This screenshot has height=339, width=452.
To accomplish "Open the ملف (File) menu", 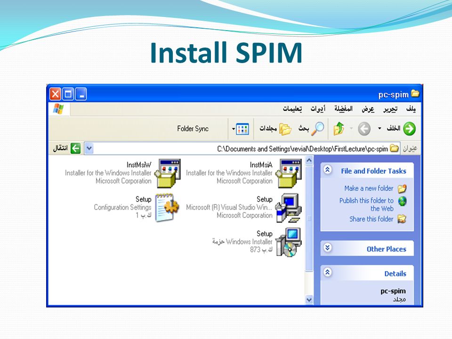I will (411, 109).
